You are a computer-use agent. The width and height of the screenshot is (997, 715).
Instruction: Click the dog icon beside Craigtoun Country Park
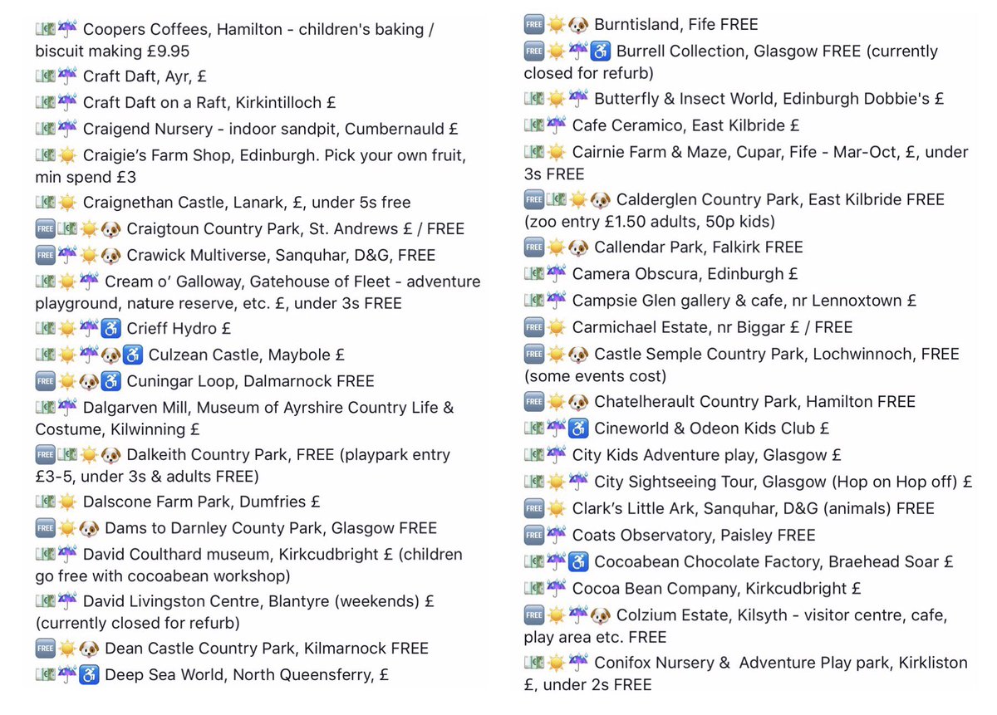pyautogui.click(x=111, y=229)
